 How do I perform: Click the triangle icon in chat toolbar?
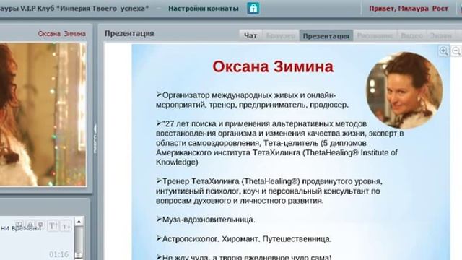(30, 225)
